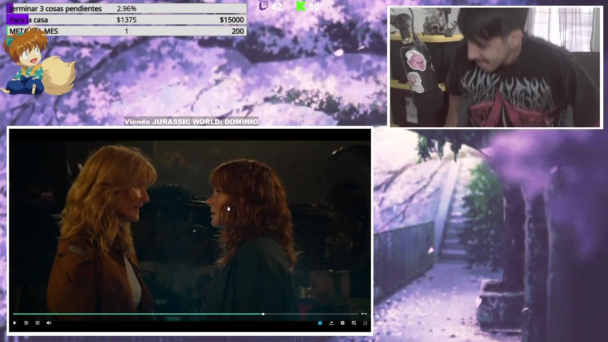Click the anime fox character sticker
Viewport: 608px width, 342px height.
click(x=38, y=62)
